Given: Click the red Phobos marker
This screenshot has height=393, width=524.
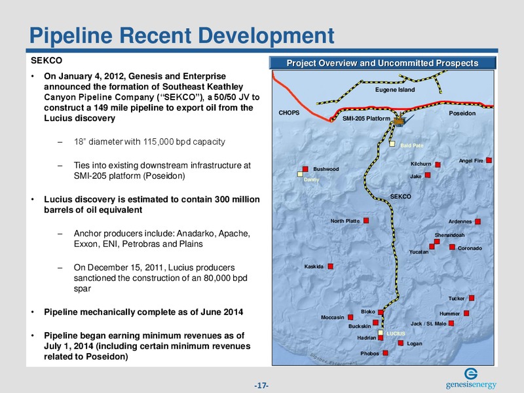Looking at the screenshot, I should click(385, 353).
